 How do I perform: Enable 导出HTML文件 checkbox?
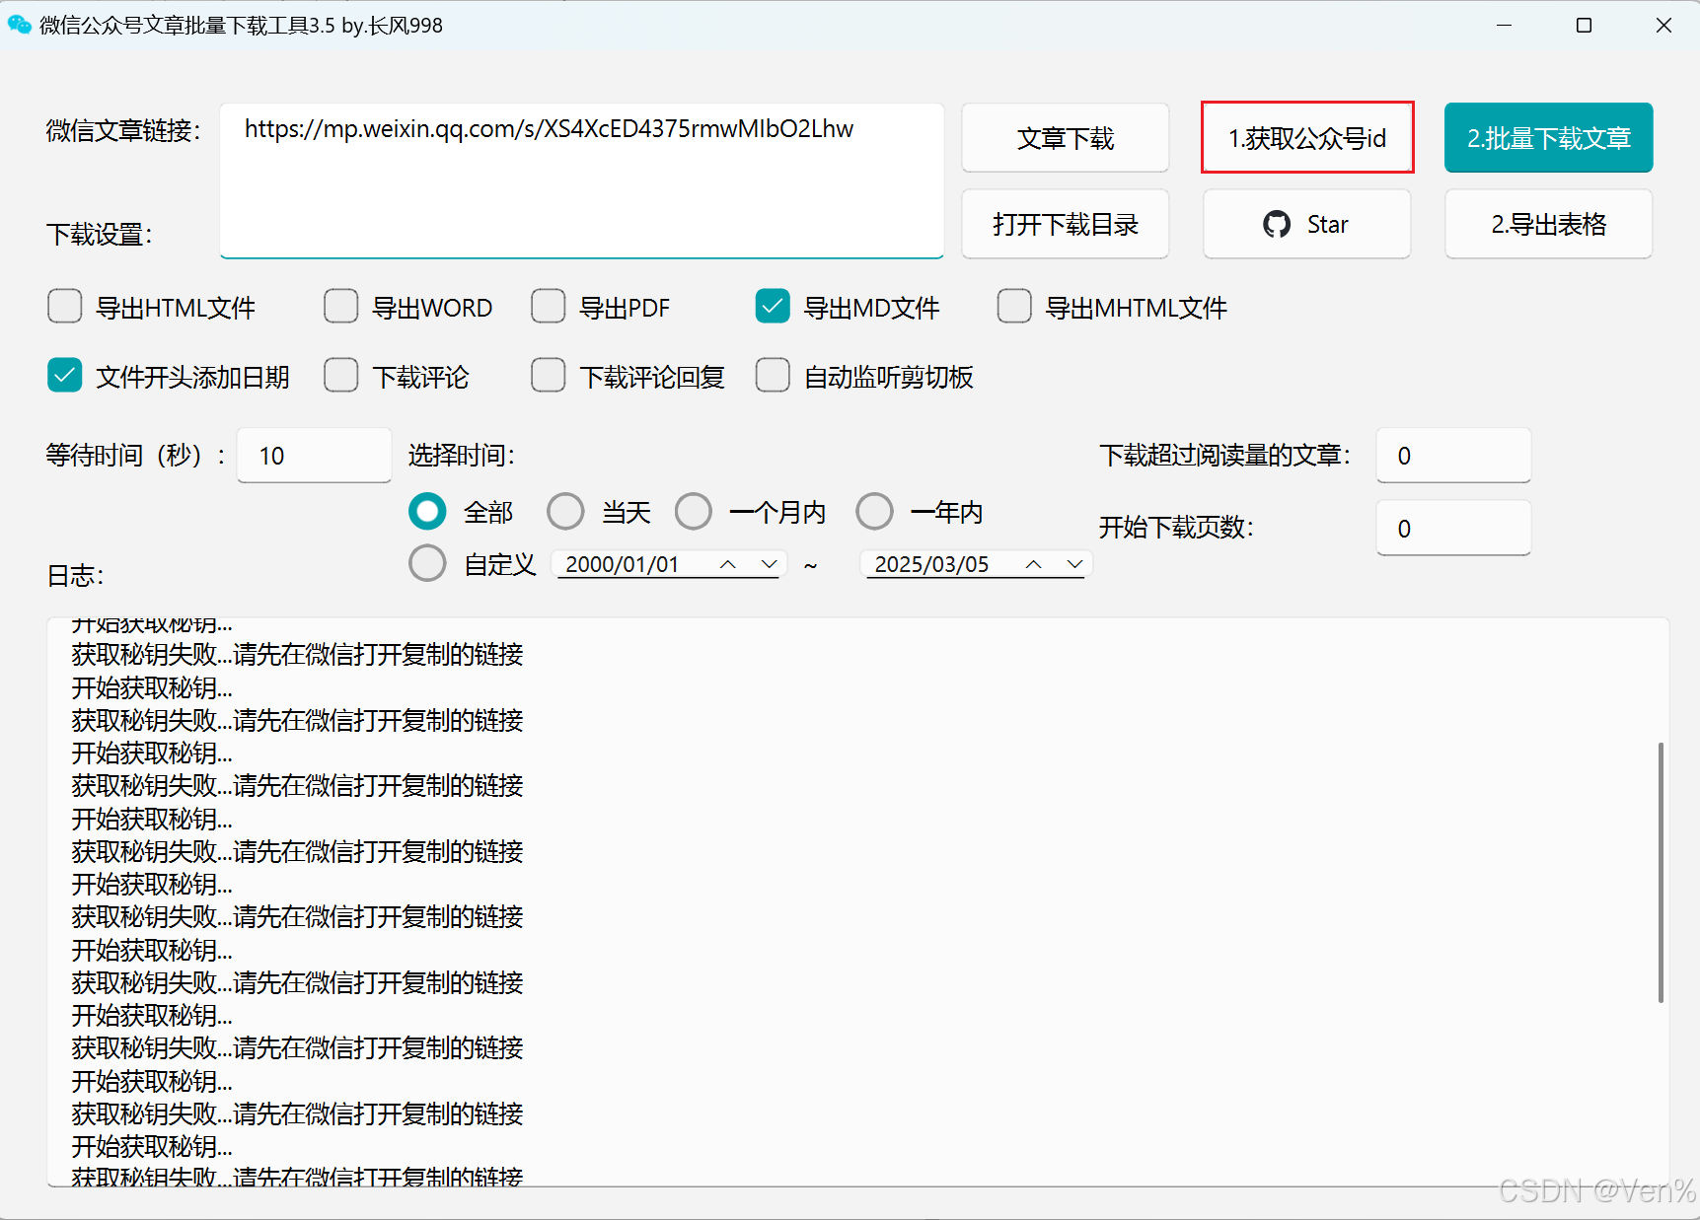click(x=65, y=307)
